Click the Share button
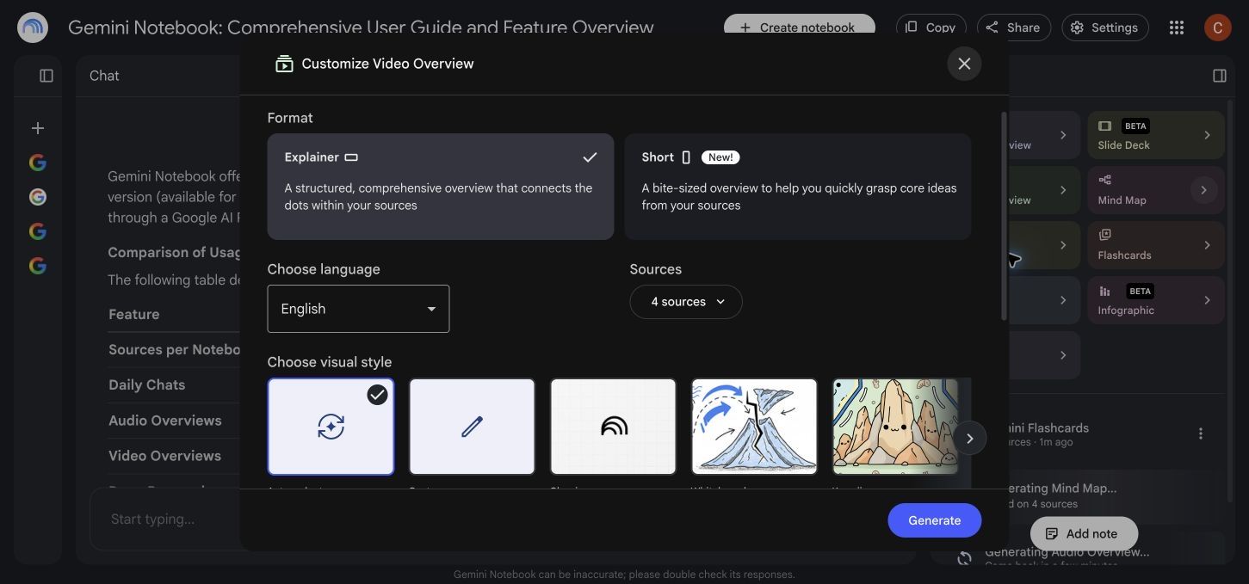Image resolution: width=1249 pixels, height=584 pixels. point(1013,28)
